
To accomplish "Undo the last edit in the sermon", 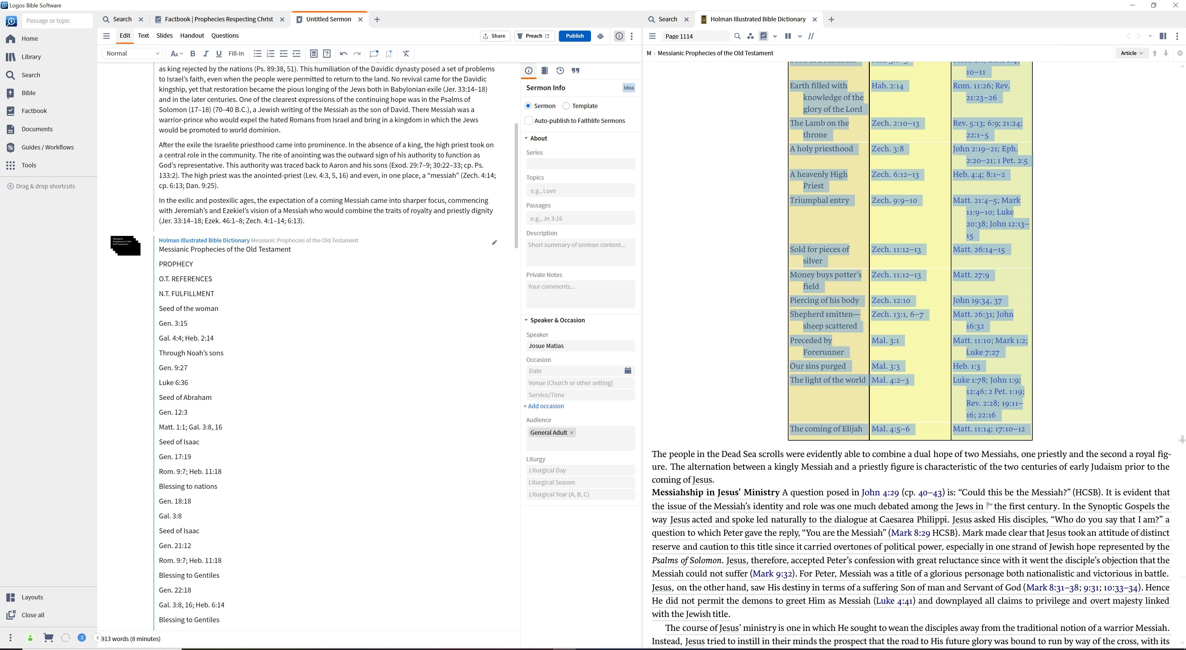I will click(x=343, y=53).
